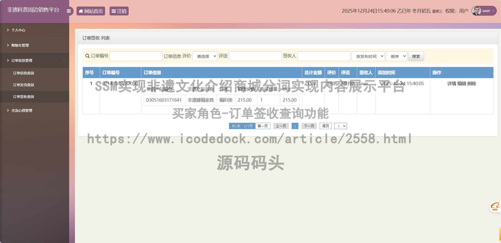The height and width of the screenshot is (243, 501).
Task: Click the 注销 logout icon button
Action: (113, 11)
